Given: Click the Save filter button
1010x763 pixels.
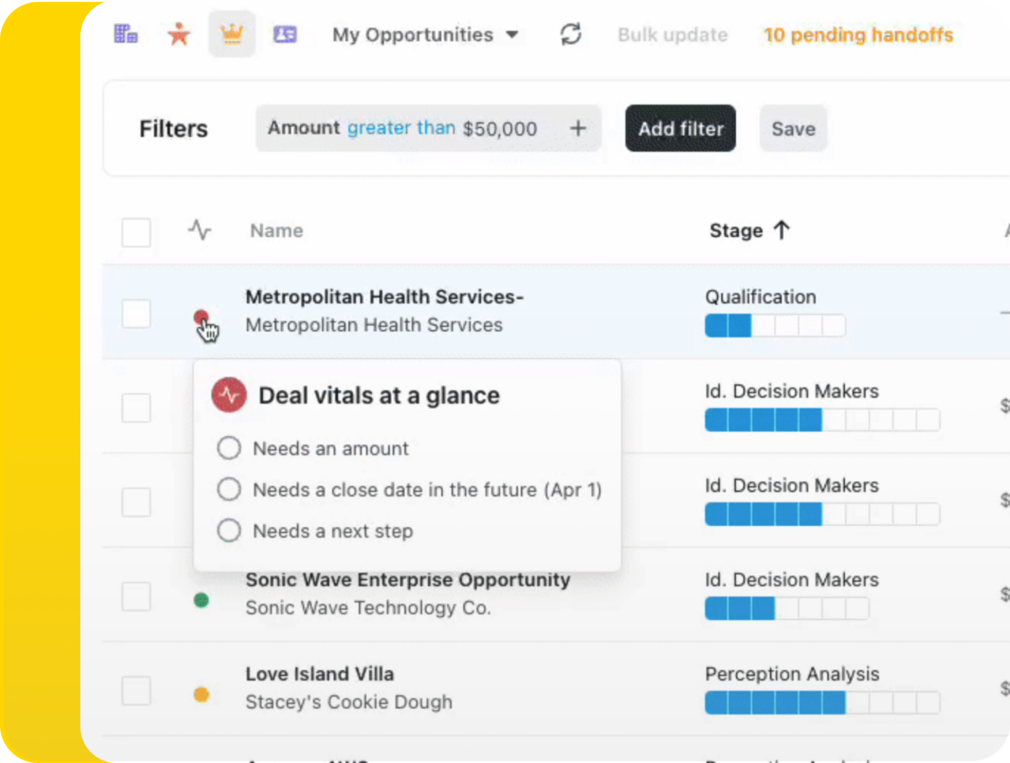Looking at the screenshot, I should [793, 128].
